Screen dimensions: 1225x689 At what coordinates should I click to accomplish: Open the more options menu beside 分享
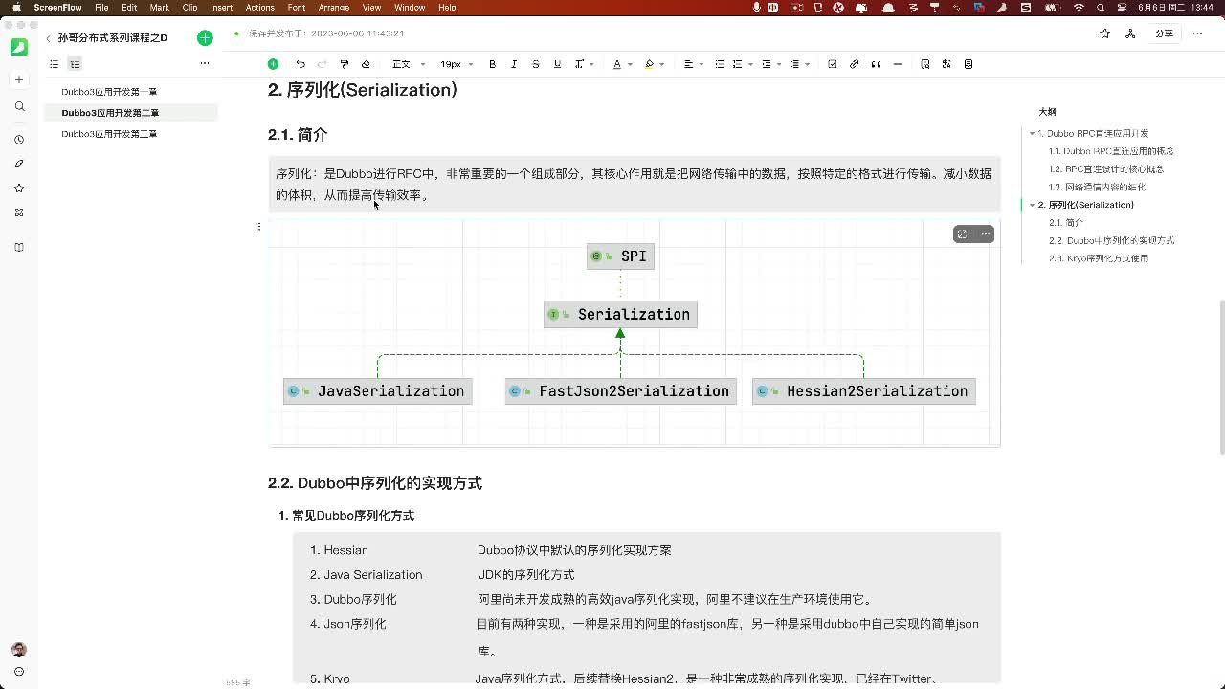(x=1198, y=33)
